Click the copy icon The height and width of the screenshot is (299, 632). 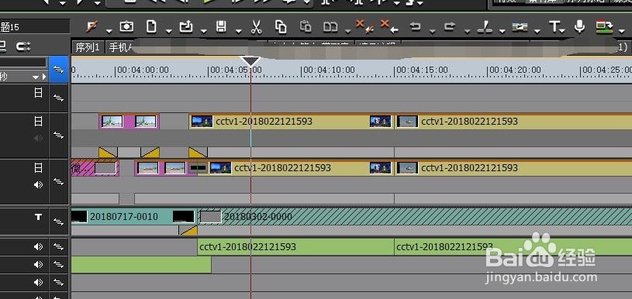tap(281, 27)
